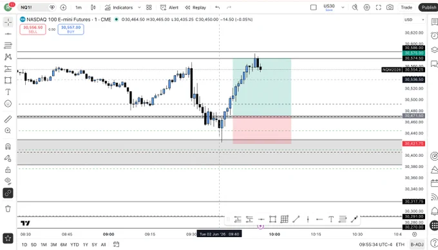Select the 3M date range tab
Screen dimensions: 438x250
pyautogui.click(x=53, y=245)
